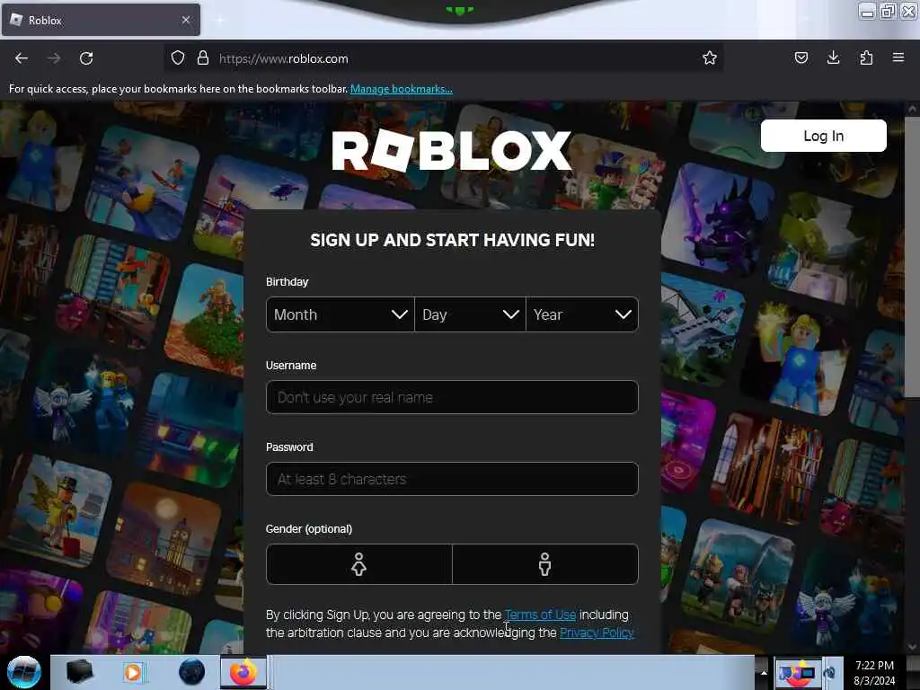Launch the media player taskbar icon

pos(133,672)
